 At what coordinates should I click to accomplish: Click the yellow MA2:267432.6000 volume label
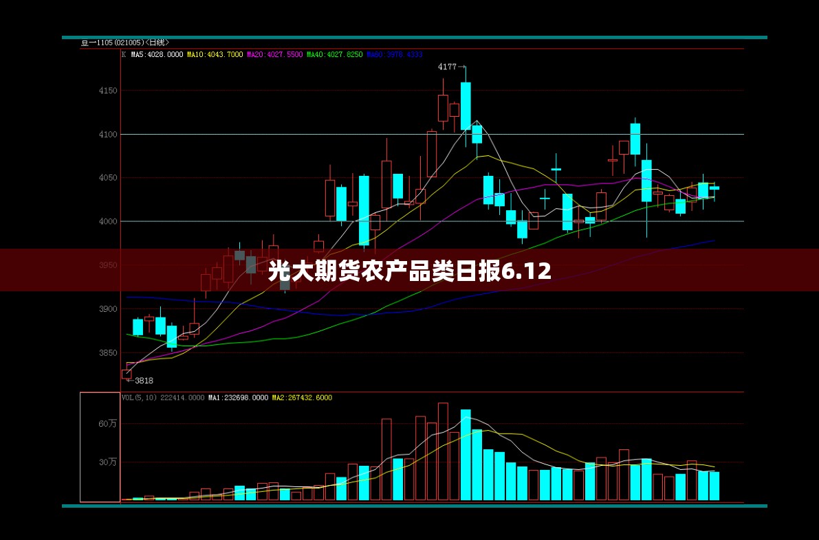point(302,398)
